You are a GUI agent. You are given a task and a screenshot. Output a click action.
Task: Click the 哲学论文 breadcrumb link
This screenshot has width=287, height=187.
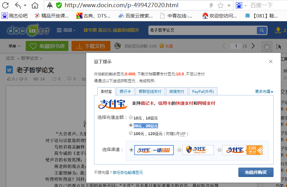pyautogui.click(x=30, y=58)
